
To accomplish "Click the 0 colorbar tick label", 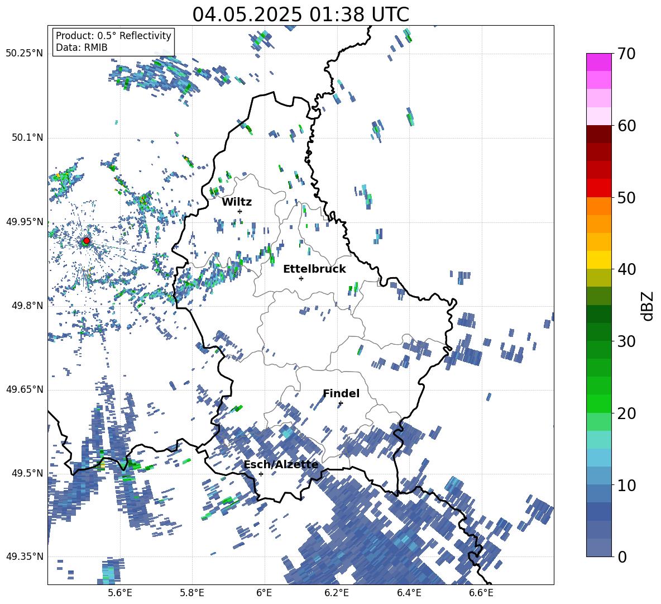I will click(x=621, y=557).
